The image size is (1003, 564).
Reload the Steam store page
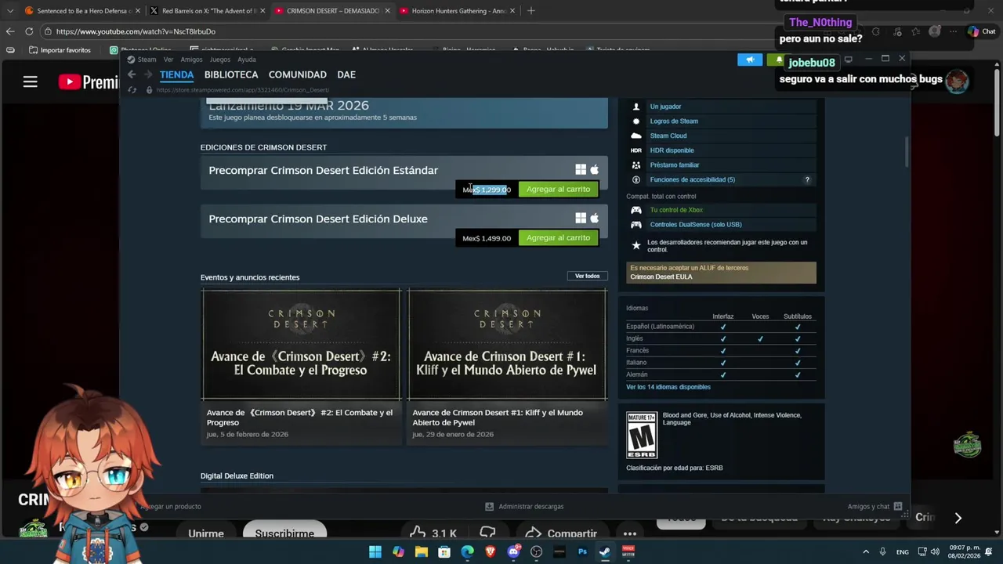tap(132, 90)
